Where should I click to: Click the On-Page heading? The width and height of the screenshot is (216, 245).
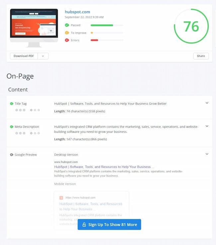[x=20, y=76]
